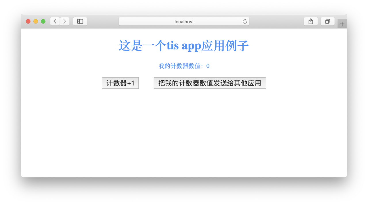This screenshot has height=205, width=368.
Task: Focus the localhost address bar
Action: [184, 22]
